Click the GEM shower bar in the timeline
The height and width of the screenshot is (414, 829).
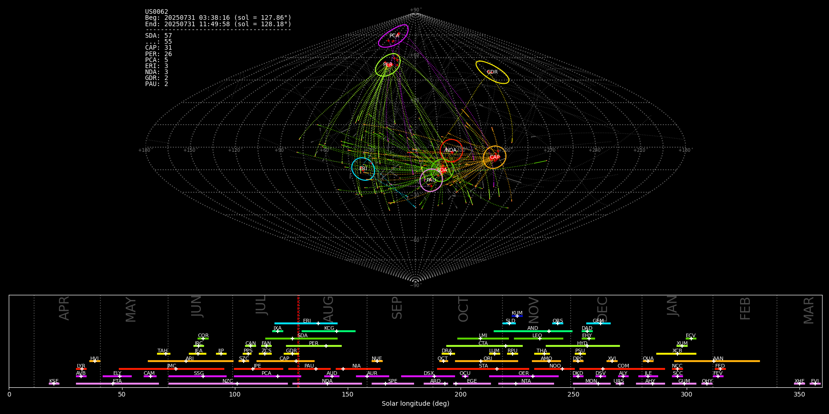[x=598, y=323]
